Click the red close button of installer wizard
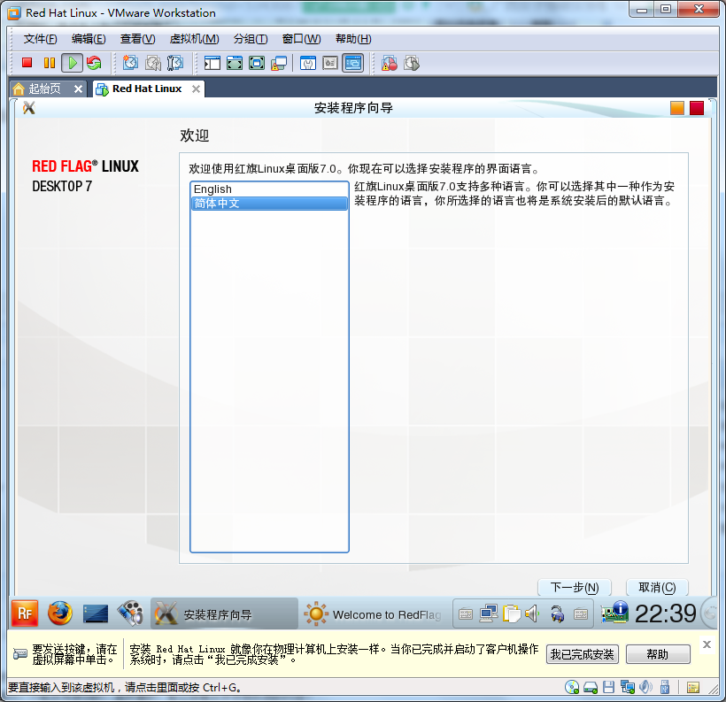The height and width of the screenshot is (702, 726). (x=697, y=108)
